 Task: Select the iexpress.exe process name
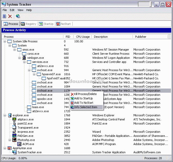click(25, 132)
